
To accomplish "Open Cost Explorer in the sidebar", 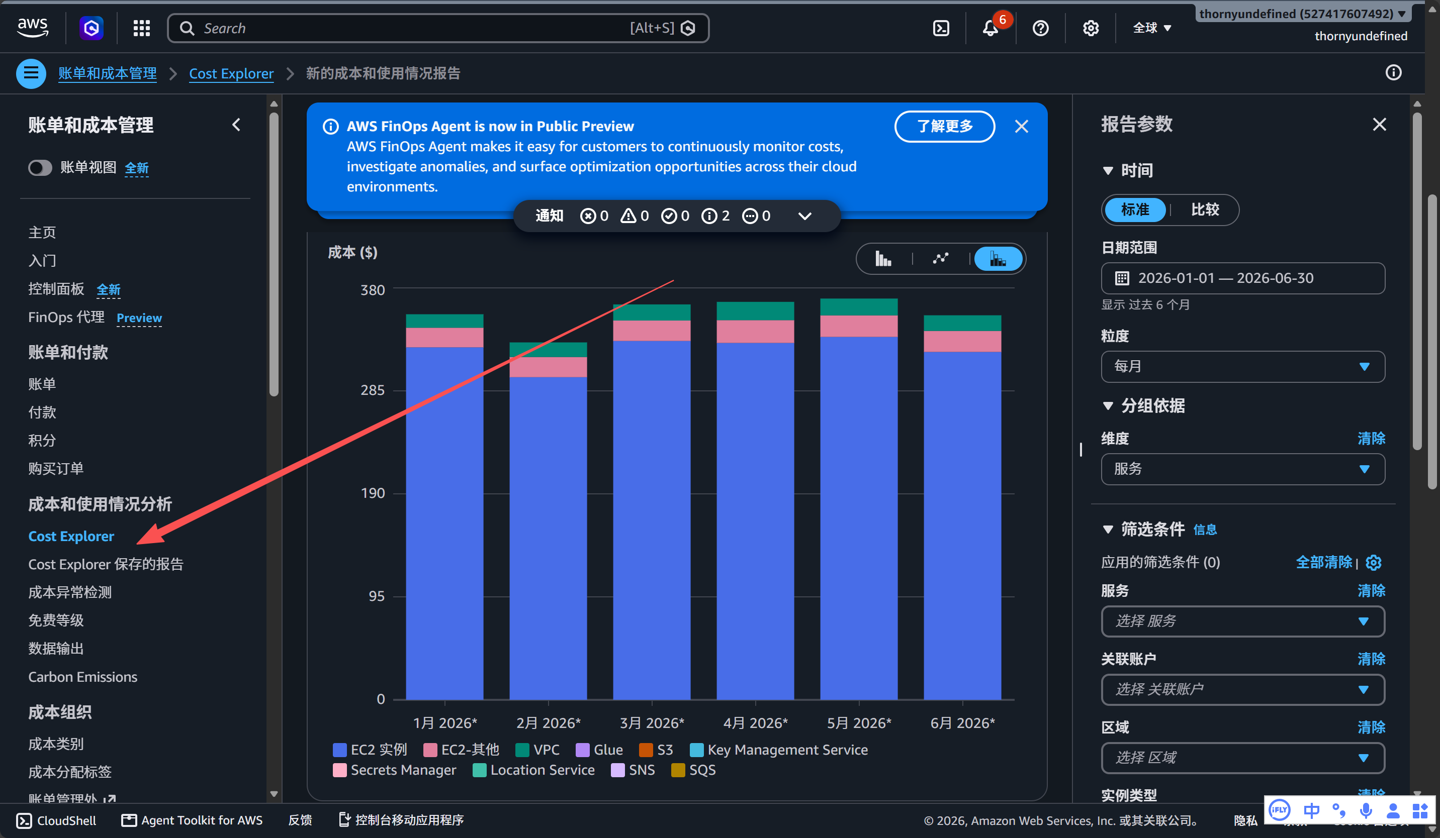I will [x=71, y=536].
